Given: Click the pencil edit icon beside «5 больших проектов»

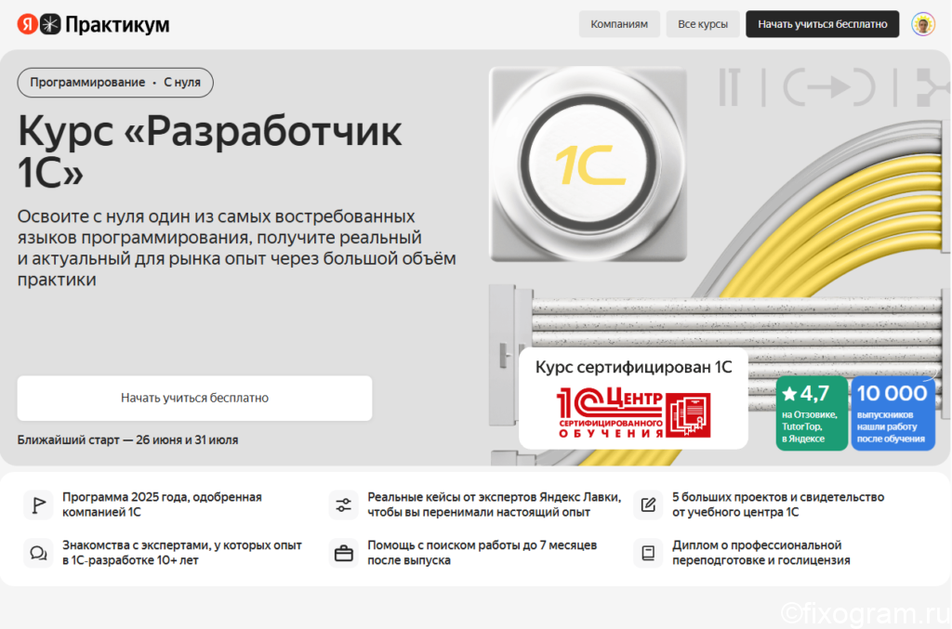Looking at the screenshot, I should coord(648,505).
